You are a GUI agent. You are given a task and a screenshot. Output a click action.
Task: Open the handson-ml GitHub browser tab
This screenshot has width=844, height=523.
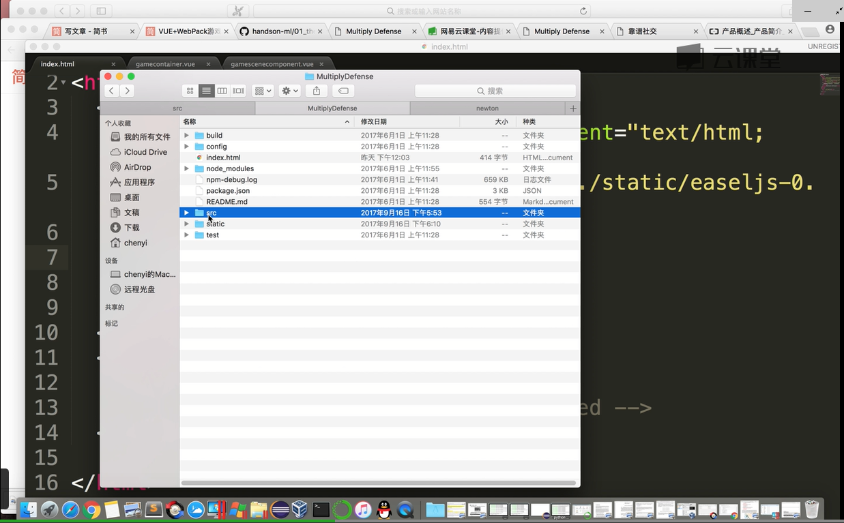(281, 31)
